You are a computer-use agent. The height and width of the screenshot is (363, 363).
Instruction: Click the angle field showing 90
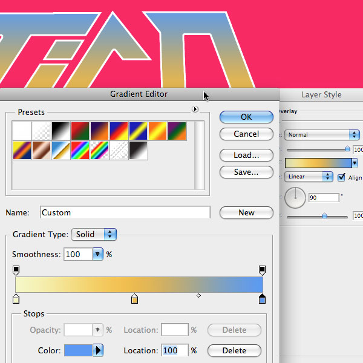coord(324,197)
